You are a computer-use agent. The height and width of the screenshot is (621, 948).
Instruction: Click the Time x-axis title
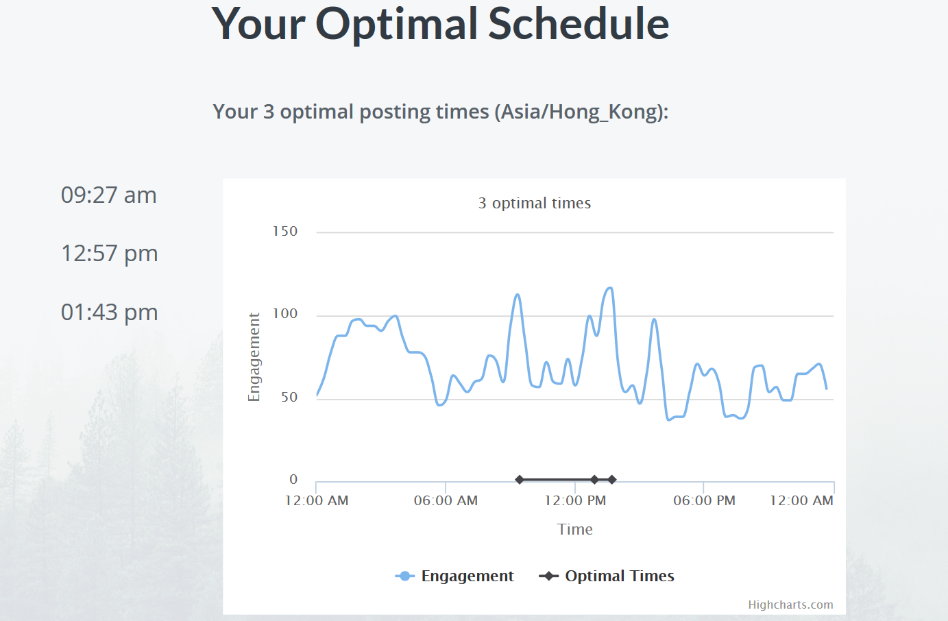(x=575, y=529)
